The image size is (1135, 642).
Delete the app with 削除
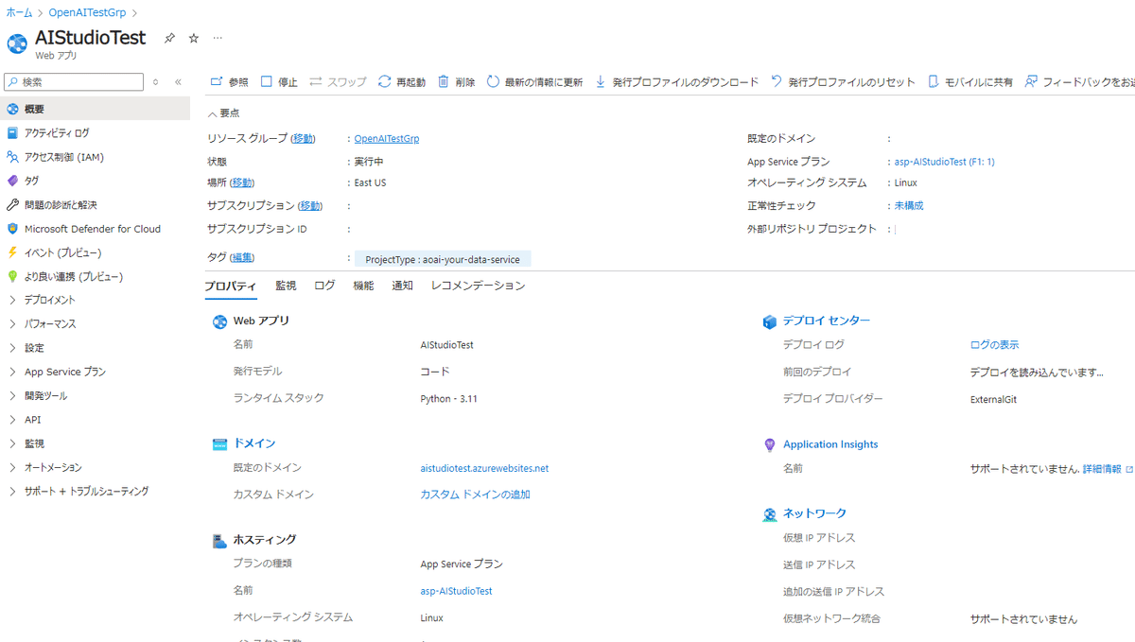pyautogui.click(x=456, y=82)
